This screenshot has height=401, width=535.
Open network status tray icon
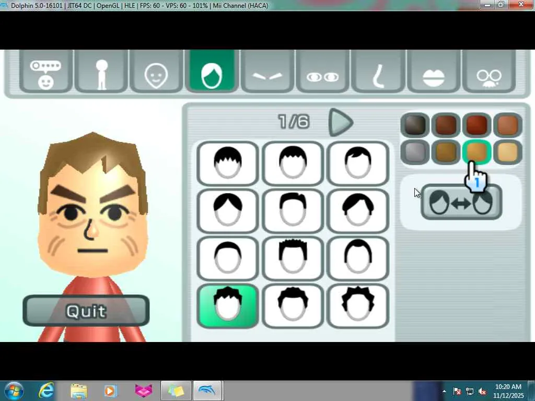point(470,392)
